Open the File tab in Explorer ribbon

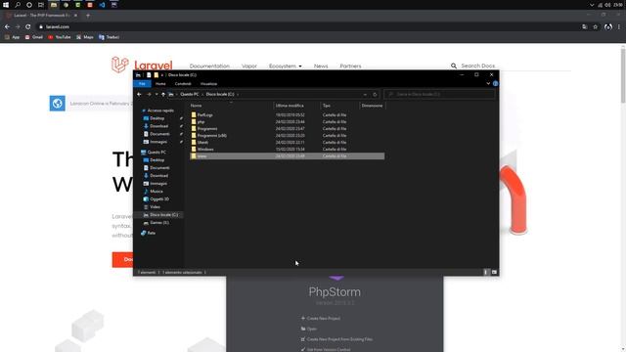[x=142, y=84]
